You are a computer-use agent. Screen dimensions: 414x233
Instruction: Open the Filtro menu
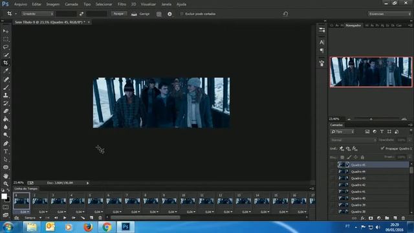[122, 5]
